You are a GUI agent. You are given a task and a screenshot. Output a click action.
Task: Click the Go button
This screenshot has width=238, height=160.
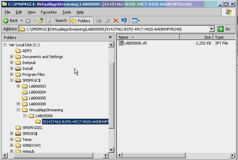(224, 29)
